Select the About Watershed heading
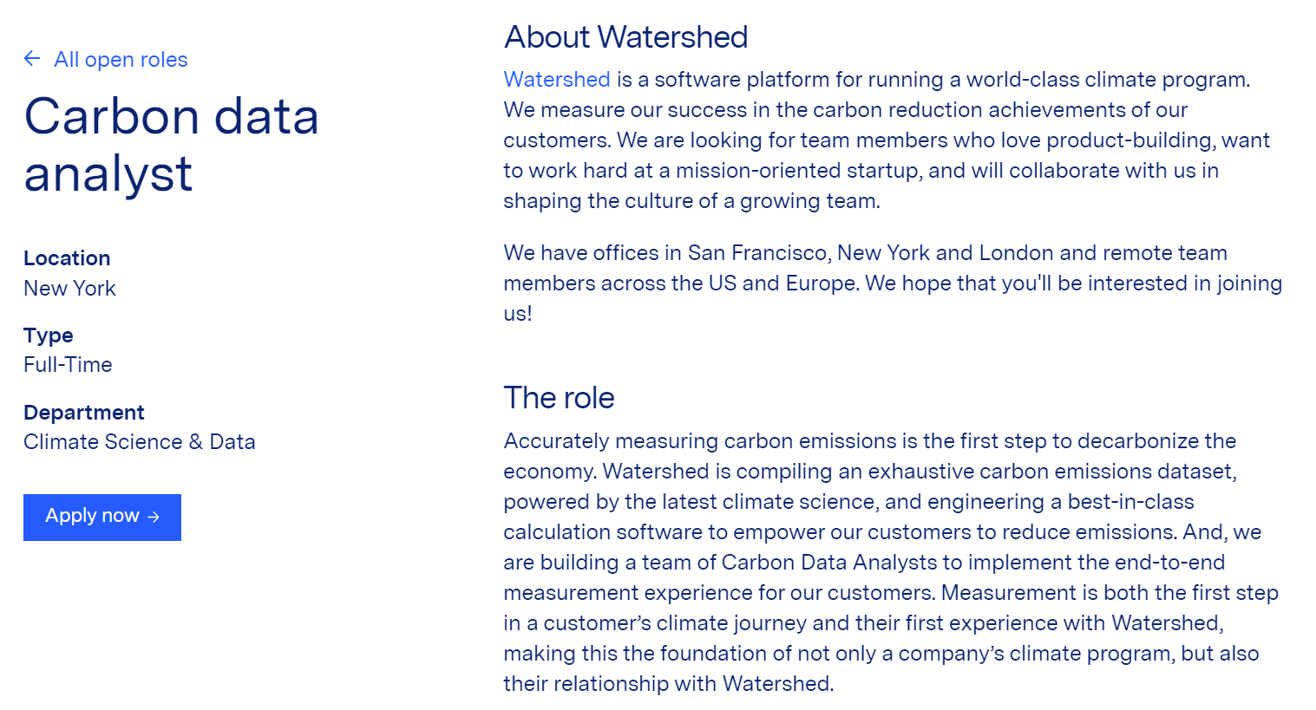 (626, 37)
